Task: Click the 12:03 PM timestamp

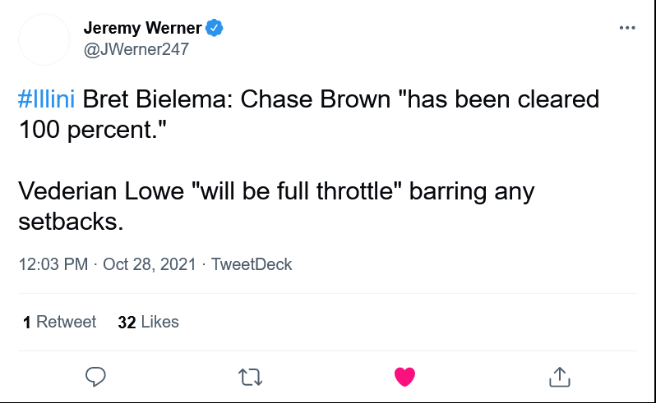Action: [x=53, y=264]
